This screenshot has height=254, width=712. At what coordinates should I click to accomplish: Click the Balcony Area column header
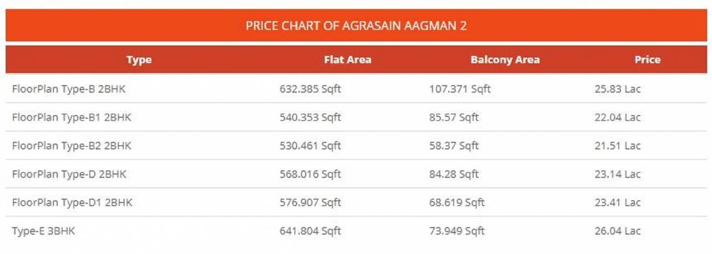pos(505,60)
